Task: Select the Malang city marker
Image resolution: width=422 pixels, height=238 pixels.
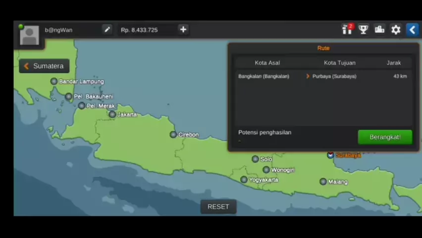Action: tap(323, 181)
